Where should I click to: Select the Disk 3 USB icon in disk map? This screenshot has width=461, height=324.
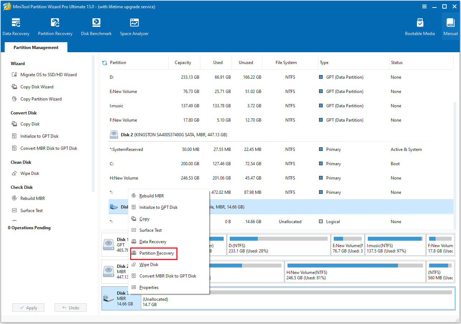pos(109,298)
